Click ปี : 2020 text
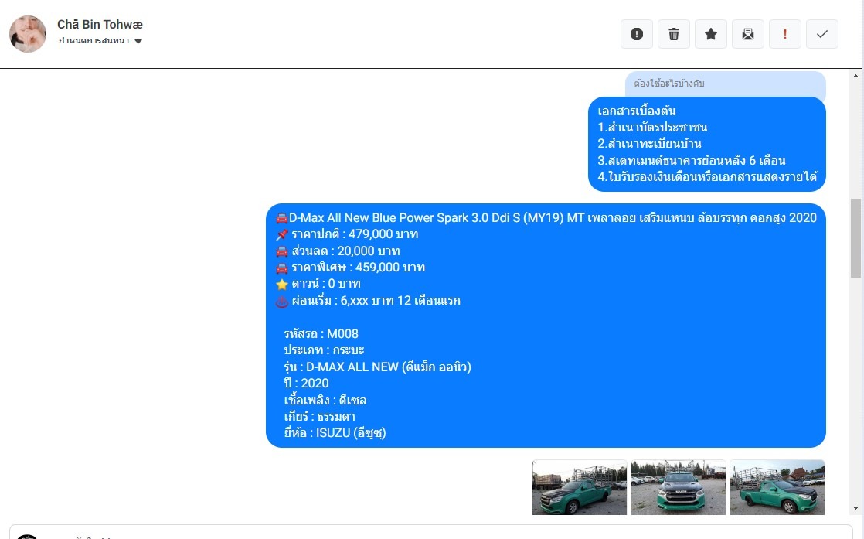This screenshot has width=864, height=539. [x=306, y=383]
